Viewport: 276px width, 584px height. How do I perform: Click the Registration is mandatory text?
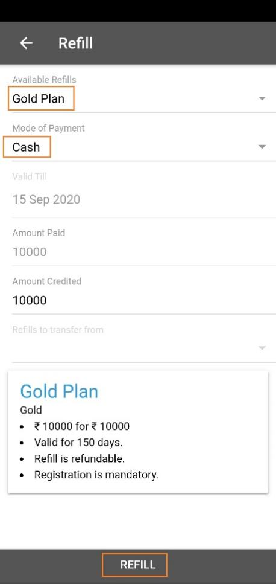point(96,475)
